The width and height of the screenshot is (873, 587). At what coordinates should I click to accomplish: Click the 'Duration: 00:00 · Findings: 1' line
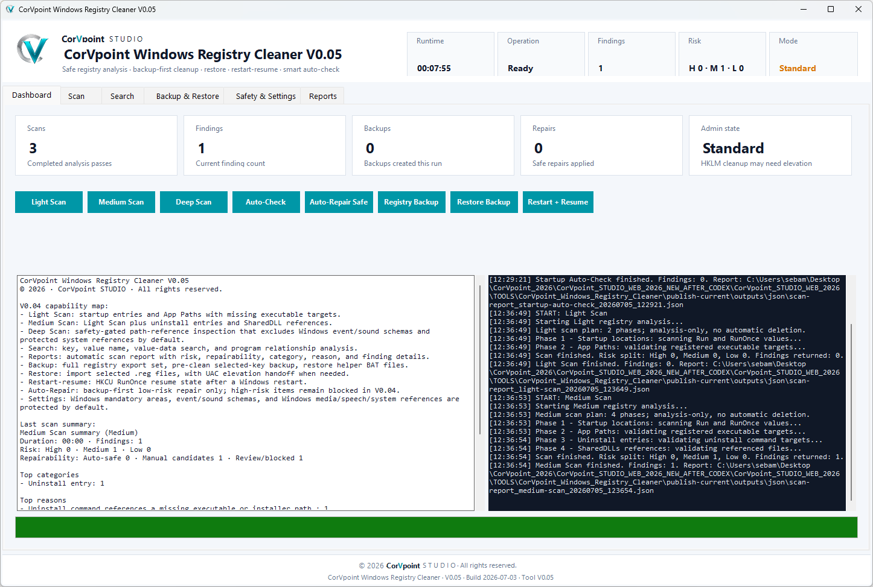tap(82, 441)
